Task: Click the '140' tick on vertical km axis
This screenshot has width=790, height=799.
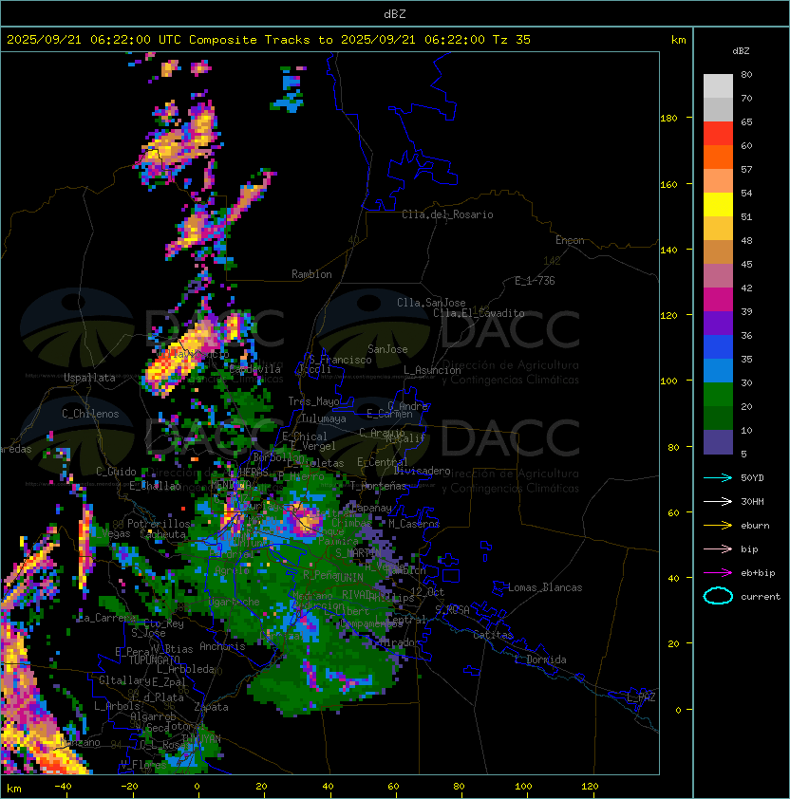Action: (668, 251)
